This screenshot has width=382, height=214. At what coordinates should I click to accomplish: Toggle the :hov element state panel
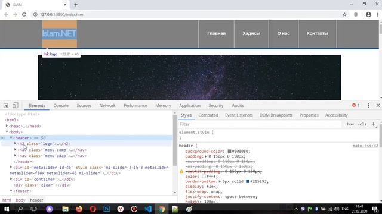coord(349,124)
